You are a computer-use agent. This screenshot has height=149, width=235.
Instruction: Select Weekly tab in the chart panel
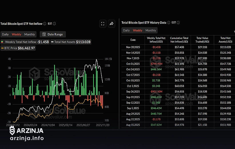click(x=17, y=34)
